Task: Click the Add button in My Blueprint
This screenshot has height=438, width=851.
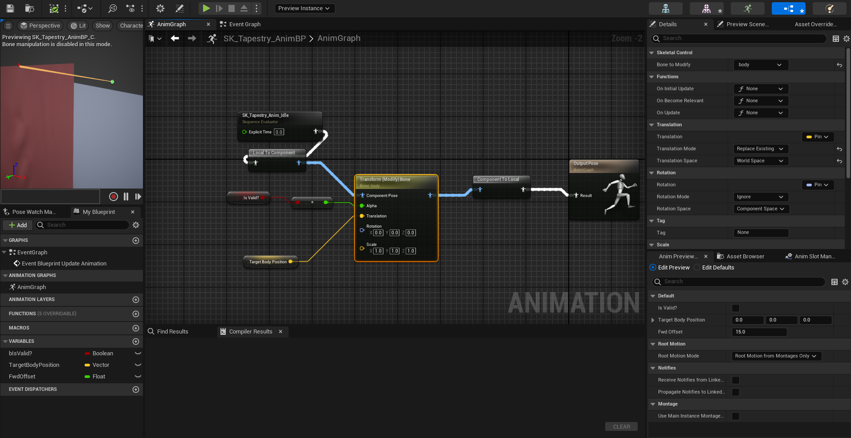Action: point(18,225)
